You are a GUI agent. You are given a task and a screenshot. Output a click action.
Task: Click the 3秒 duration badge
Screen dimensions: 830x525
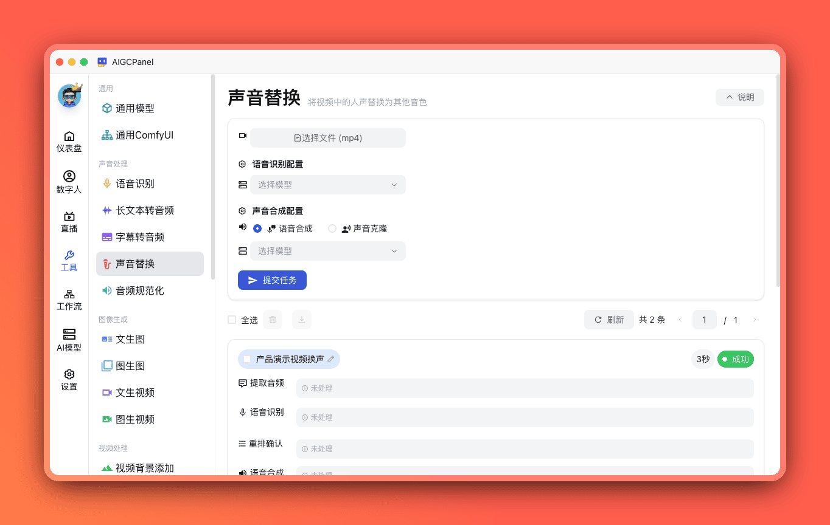[x=703, y=359]
